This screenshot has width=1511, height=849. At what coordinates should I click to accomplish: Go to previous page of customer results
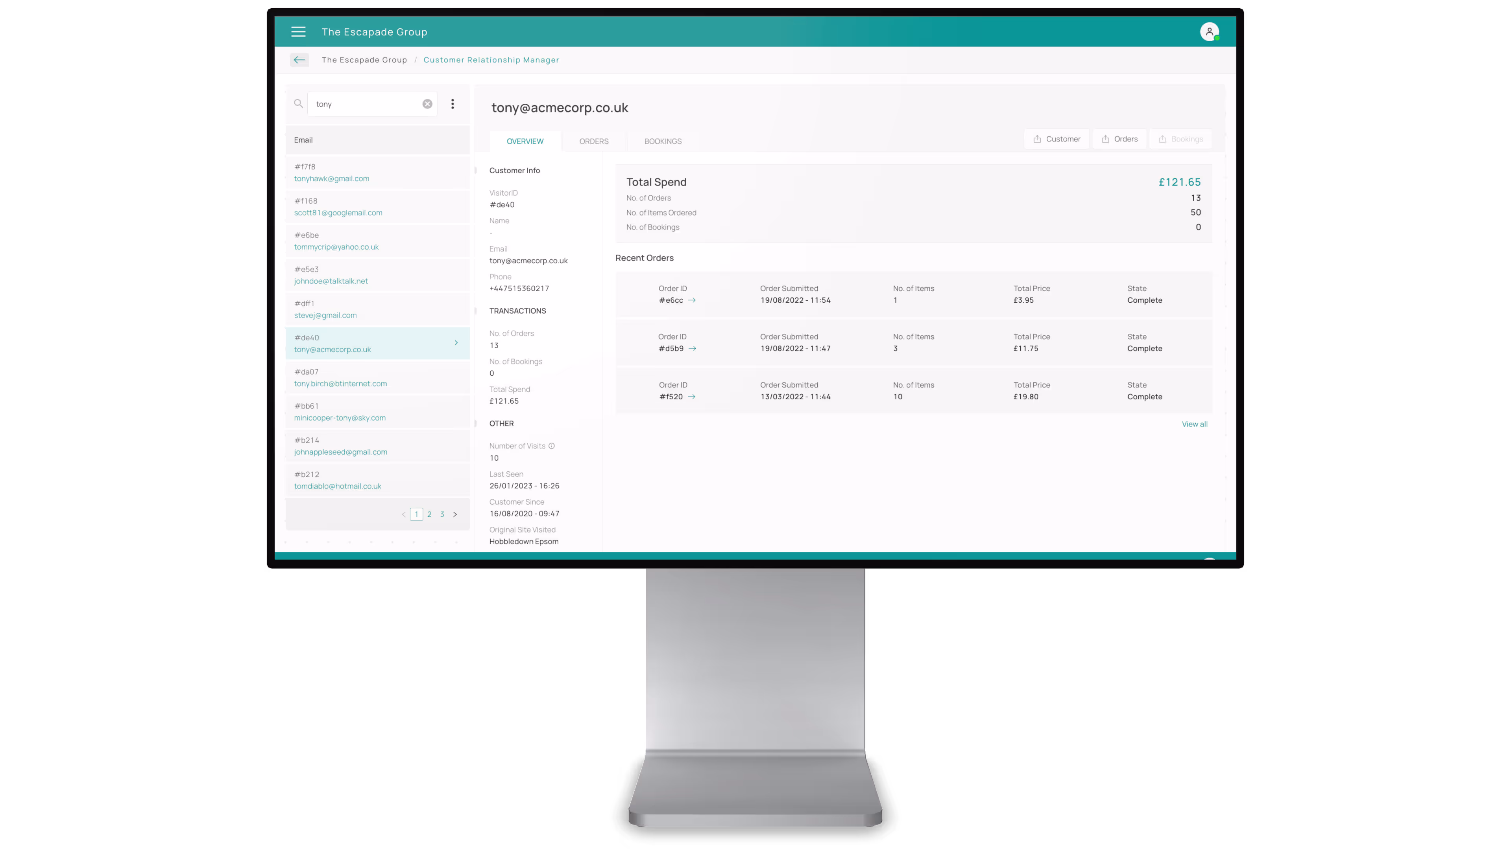[404, 515]
